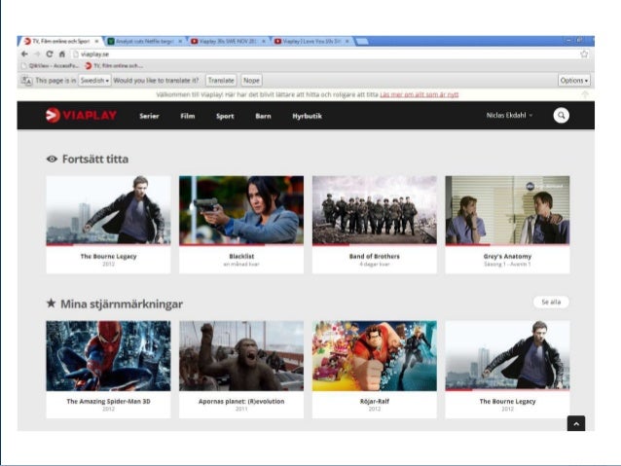This screenshot has height=466, width=621.
Task: Click the page icon in the address bar
Action: pos(76,54)
